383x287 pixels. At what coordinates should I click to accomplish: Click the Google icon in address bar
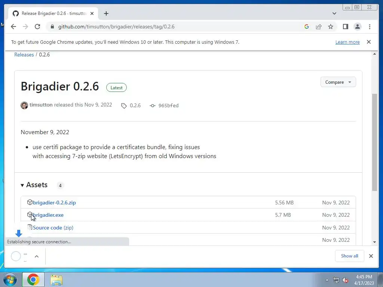[x=307, y=27]
